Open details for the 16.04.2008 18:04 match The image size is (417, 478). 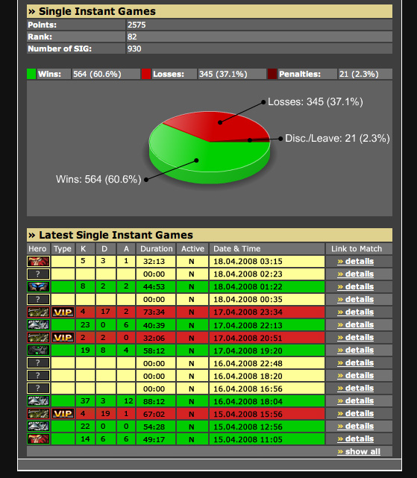pos(355,401)
